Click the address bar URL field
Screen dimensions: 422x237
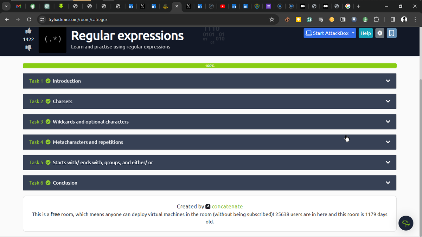pyautogui.click(x=158, y=20)
